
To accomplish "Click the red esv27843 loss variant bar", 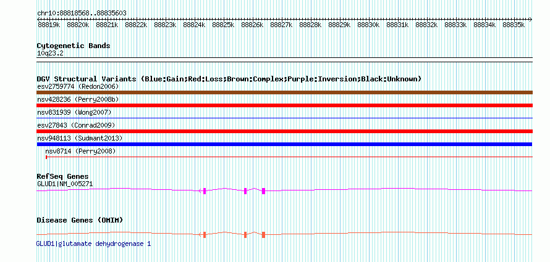I will pyautogui.click(x=284, y=131).
